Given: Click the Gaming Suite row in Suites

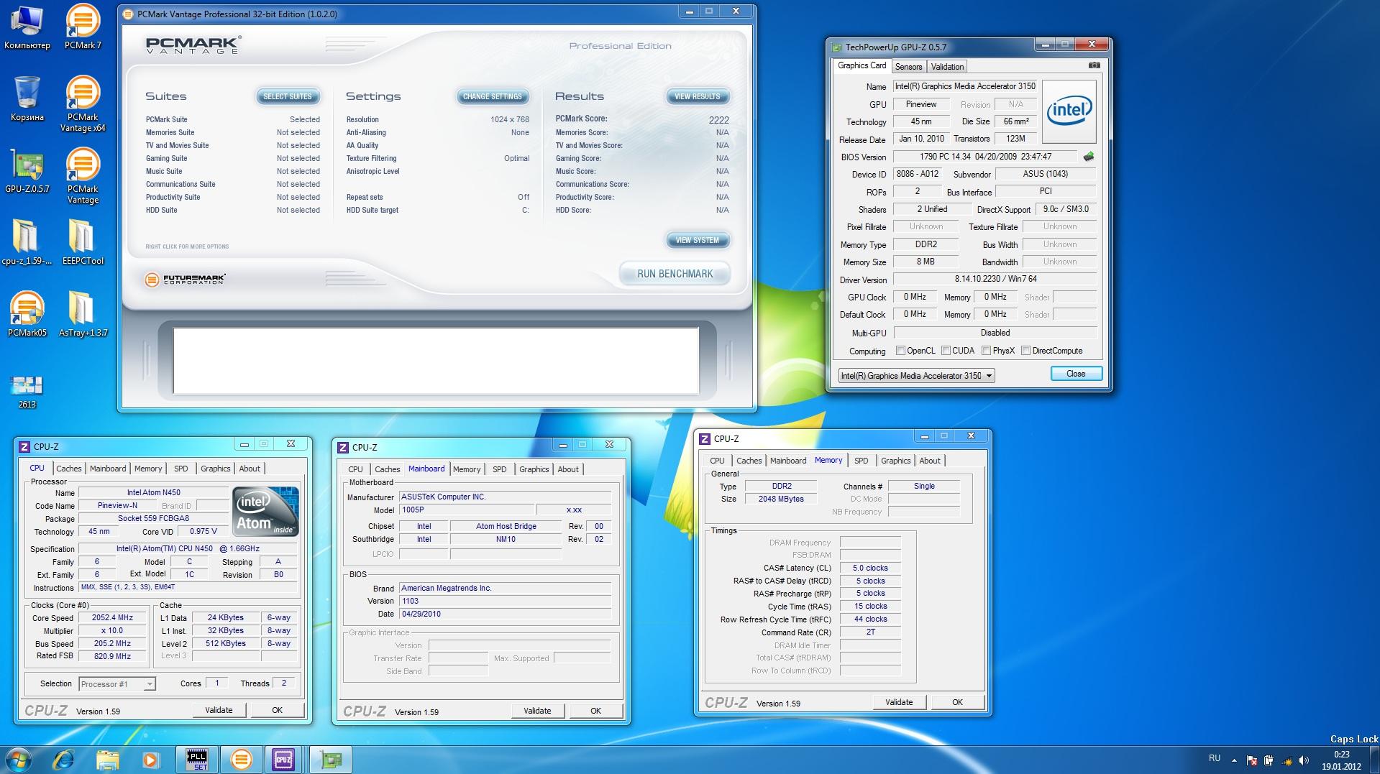Looking at the screenshot, I should [232, 158].
